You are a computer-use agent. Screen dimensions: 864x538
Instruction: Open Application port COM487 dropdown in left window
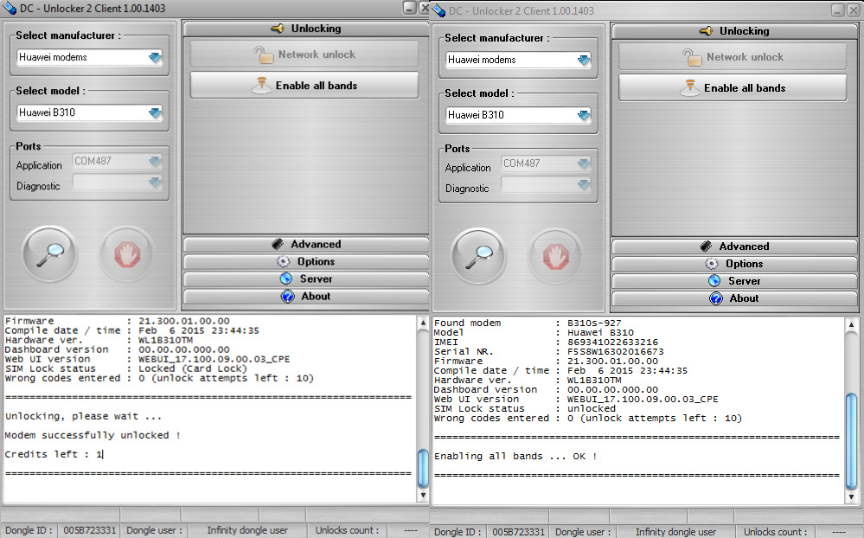(155, 161)
